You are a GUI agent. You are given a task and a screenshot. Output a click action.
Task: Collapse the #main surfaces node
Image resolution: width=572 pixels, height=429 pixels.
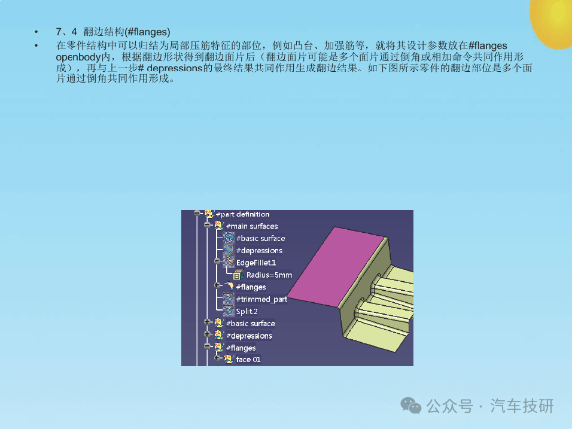click(x=207, y=225)
